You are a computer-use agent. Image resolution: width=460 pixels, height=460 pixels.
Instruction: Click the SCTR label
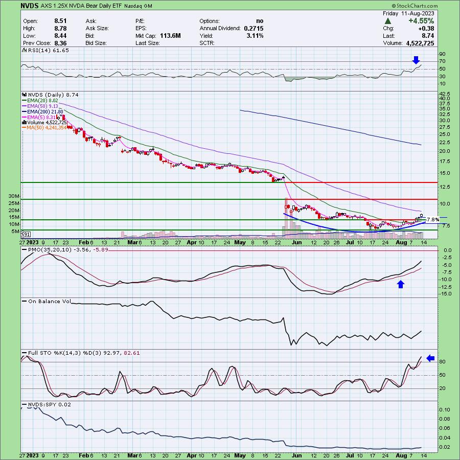pos(208,43)
